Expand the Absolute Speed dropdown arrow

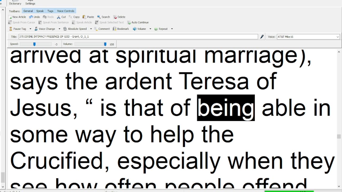pyautogui.click(x=91, y=29)
